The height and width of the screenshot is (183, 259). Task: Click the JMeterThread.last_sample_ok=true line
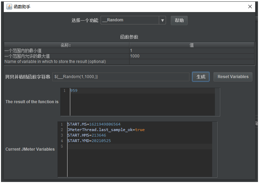[106, 130]
